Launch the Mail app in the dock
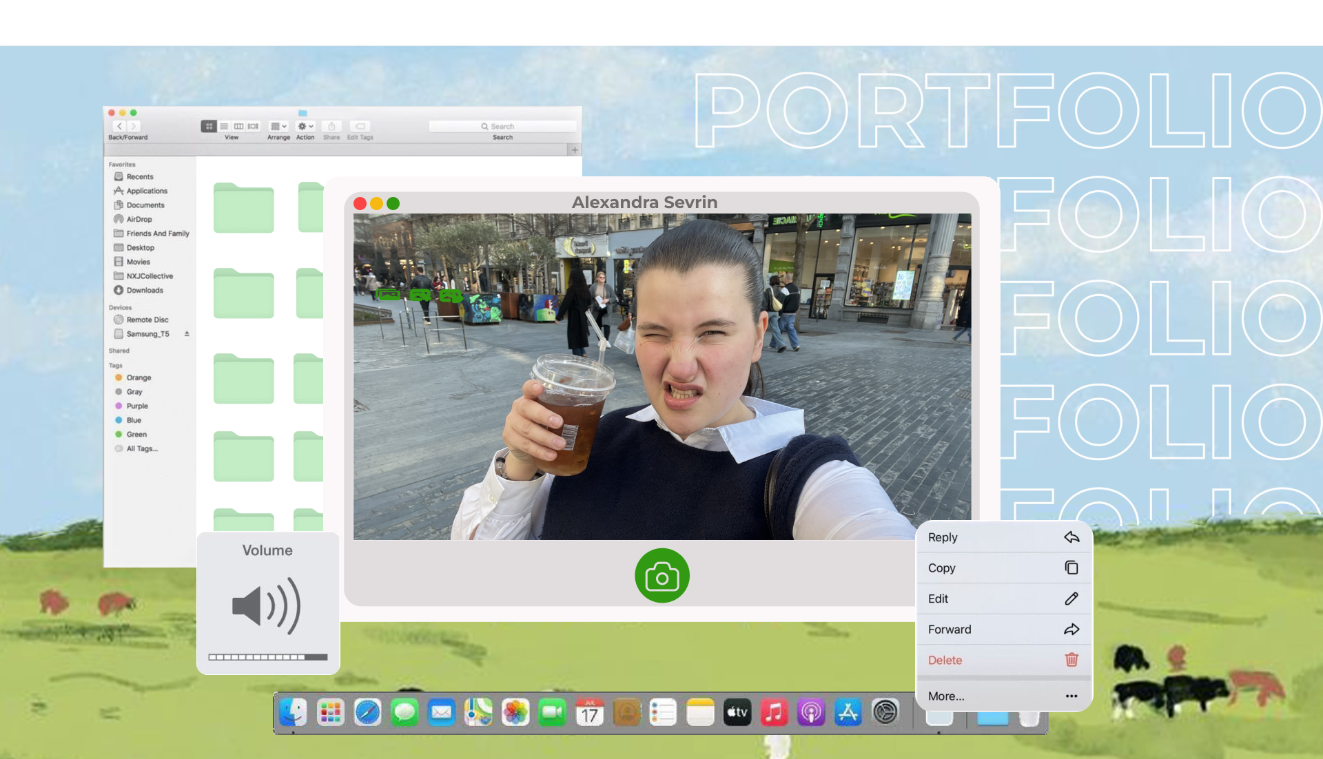The width and height of the screenshot is (1323, 759). click(441, 712)
